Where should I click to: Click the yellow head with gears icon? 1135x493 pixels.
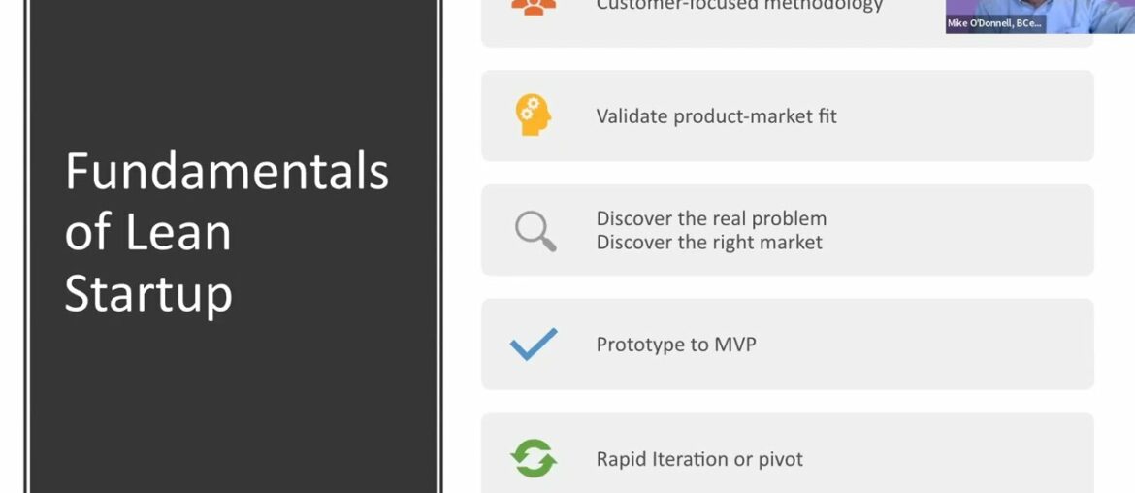533,115
